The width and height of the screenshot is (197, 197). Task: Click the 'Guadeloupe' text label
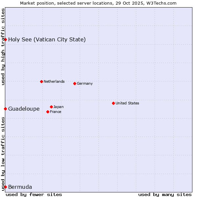[x=24, y=109]
